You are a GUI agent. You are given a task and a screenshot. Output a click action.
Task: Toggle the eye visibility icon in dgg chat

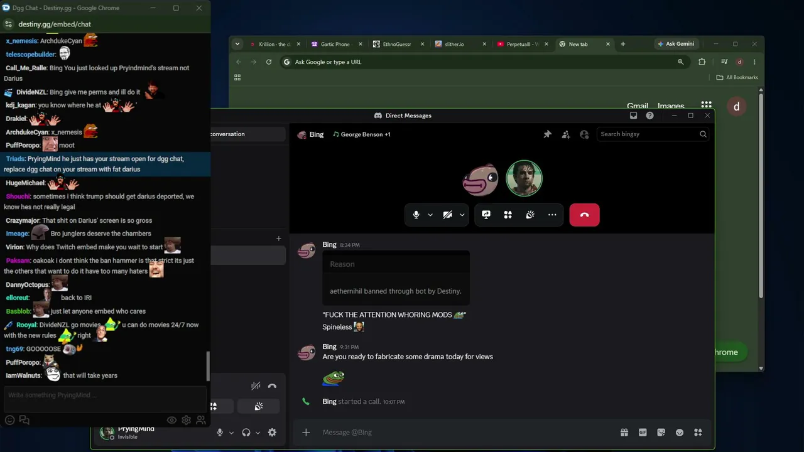(x=171, y=420)
